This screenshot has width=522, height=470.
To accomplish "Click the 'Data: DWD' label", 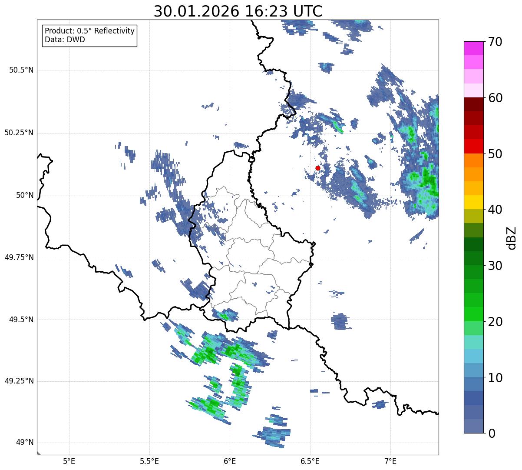I will click(65, 40).
